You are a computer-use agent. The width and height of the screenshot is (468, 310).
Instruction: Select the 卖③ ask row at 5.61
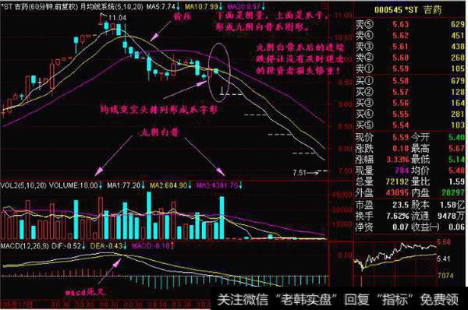pos(410,47)
